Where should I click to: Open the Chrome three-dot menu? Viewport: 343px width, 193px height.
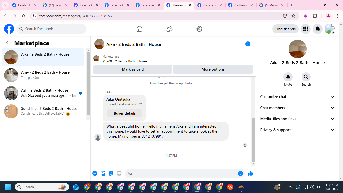[x=337, y=16]
